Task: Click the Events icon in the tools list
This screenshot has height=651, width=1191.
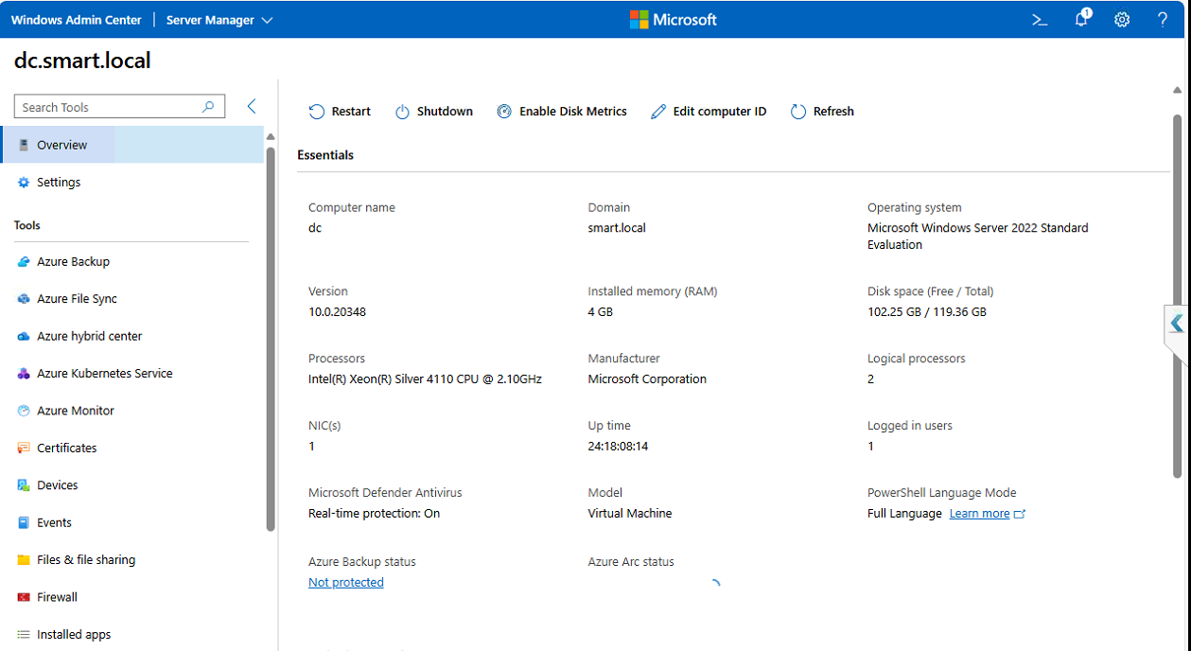Action: [x=24, y=522]
